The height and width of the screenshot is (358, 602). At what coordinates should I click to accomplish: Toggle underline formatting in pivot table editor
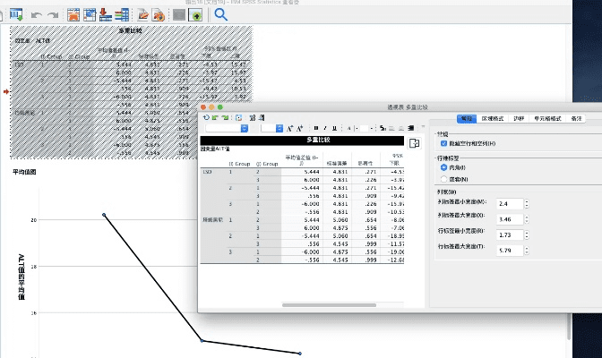click(335, 128)
